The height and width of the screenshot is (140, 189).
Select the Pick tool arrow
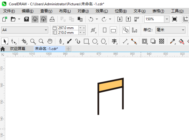click(x=5, y=41)
